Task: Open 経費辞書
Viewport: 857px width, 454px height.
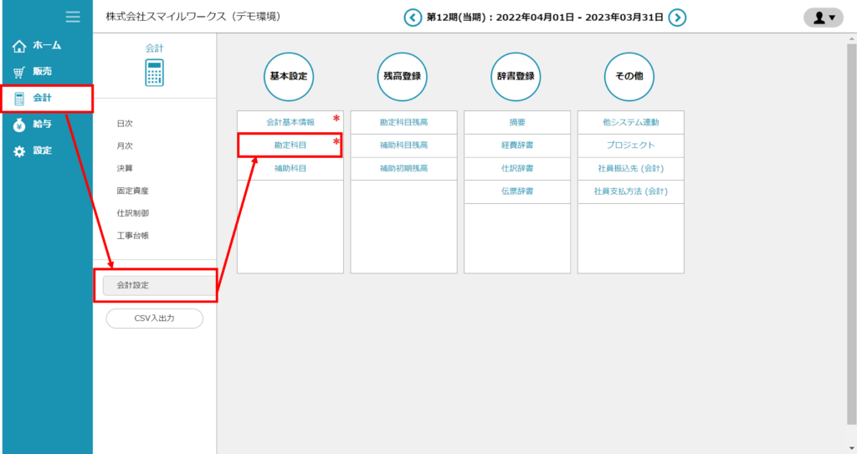Action: [517, 145]
